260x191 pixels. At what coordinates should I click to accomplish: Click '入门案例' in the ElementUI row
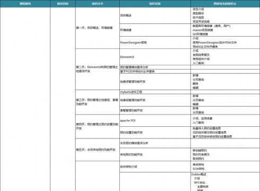[x=198, y=63]
